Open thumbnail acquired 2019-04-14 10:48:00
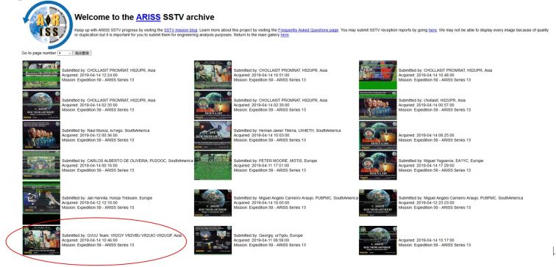The width and height of the screenshot is (556, 267). point(377,75)
